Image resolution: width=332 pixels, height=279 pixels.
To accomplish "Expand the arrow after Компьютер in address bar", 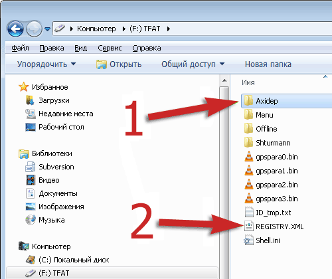I will pos(124,29).
